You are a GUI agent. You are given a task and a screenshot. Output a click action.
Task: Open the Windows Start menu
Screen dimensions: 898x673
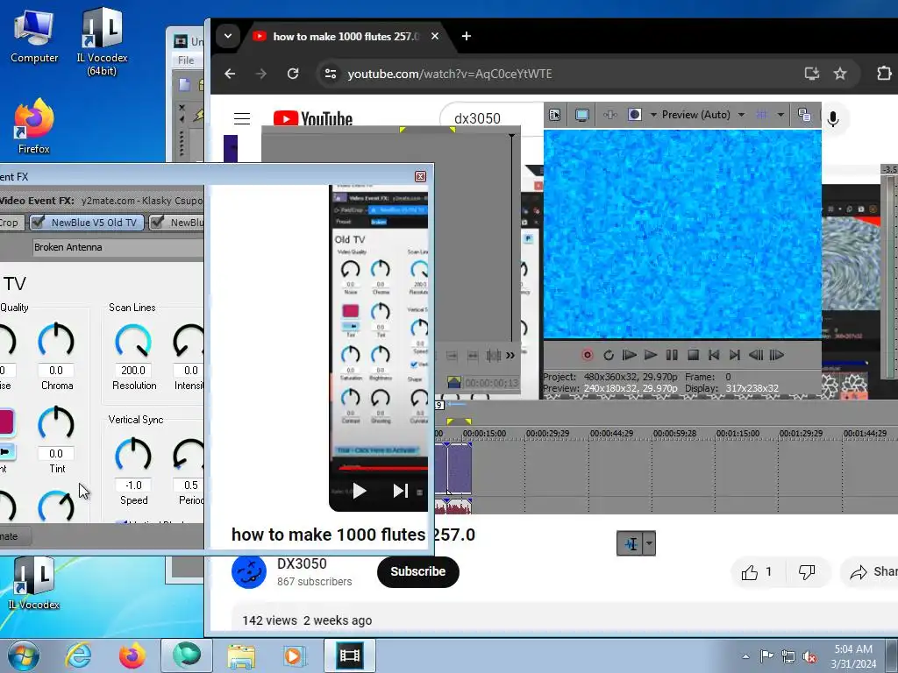click(x=24, y=655)
